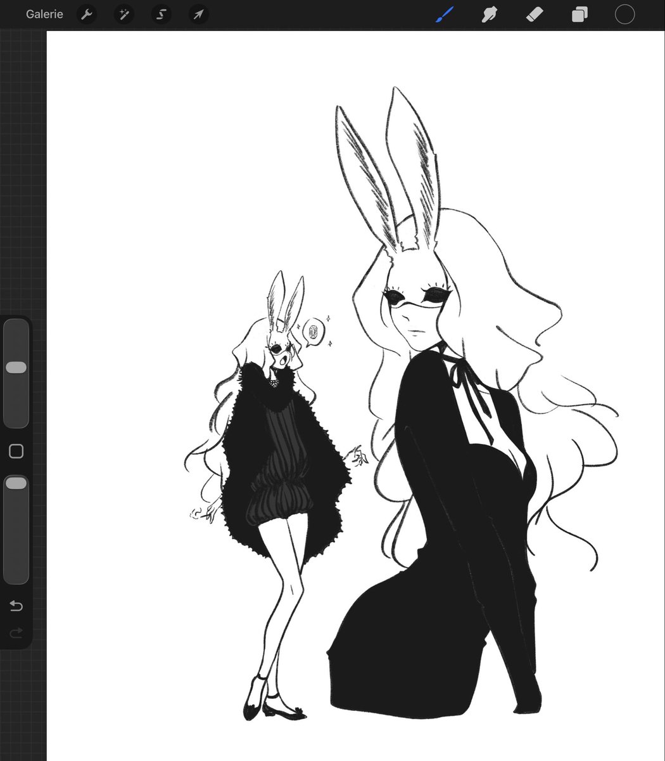
Task: Open the Layers panel
Action: 579,14
